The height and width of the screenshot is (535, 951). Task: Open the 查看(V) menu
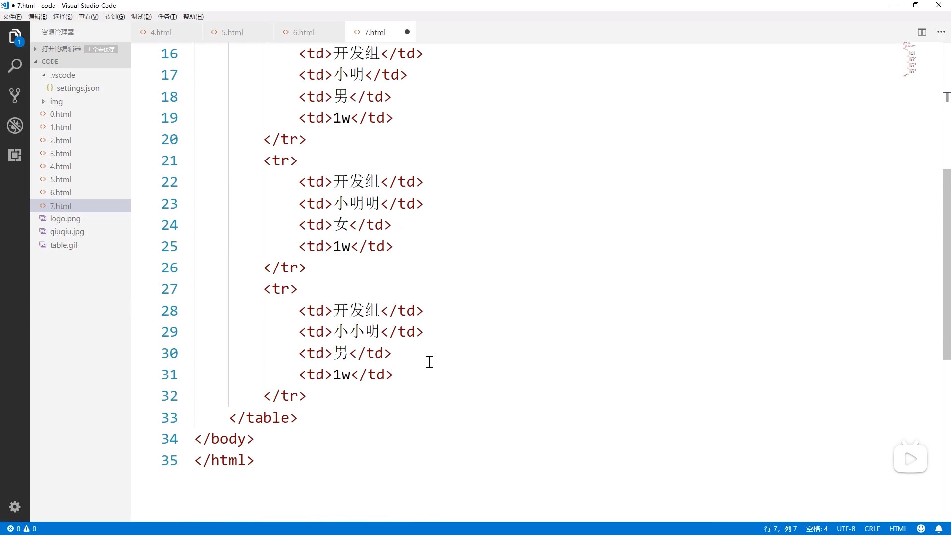(x=88, y=17)
